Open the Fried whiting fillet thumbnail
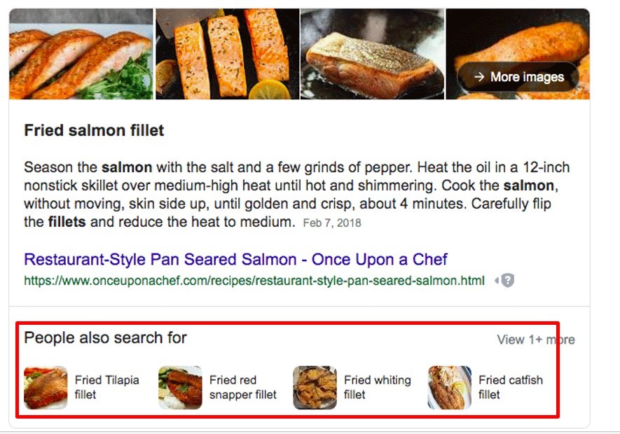Image resolution: width=620 pixels, height=434 pixels. (315, 387)
